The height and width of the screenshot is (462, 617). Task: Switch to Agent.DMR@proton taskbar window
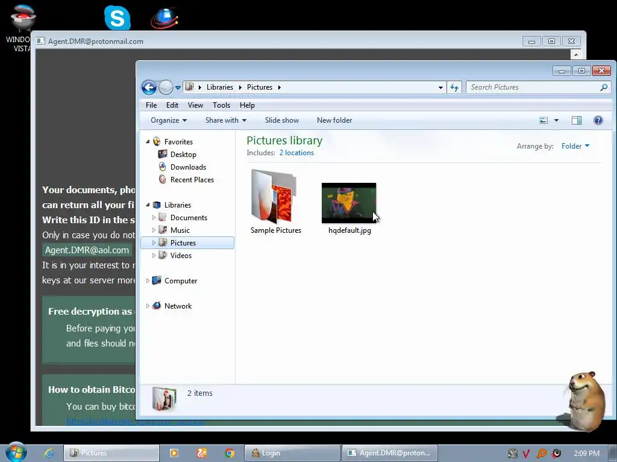pos(390,453)
